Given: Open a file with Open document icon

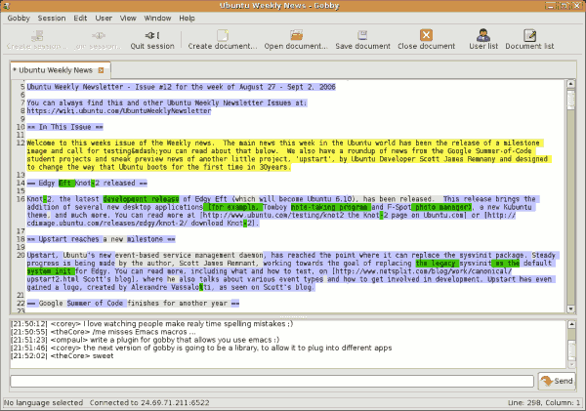Looking at the screenshot, I should (x=295, y=39).
